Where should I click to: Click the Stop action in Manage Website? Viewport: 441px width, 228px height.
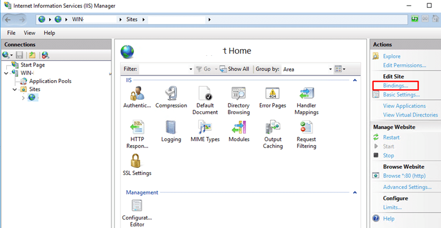point(388,155)
